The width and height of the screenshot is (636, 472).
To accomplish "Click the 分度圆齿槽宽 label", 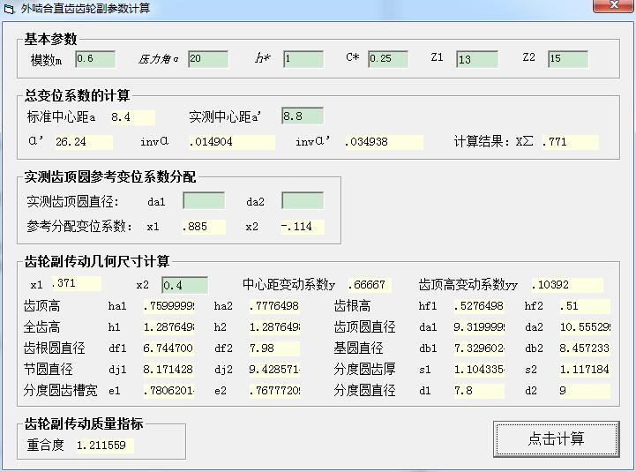I will (61, 391).
